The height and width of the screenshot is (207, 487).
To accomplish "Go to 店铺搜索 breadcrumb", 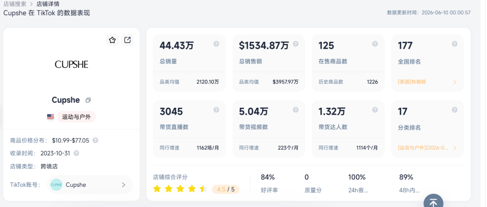I will 15,4.
